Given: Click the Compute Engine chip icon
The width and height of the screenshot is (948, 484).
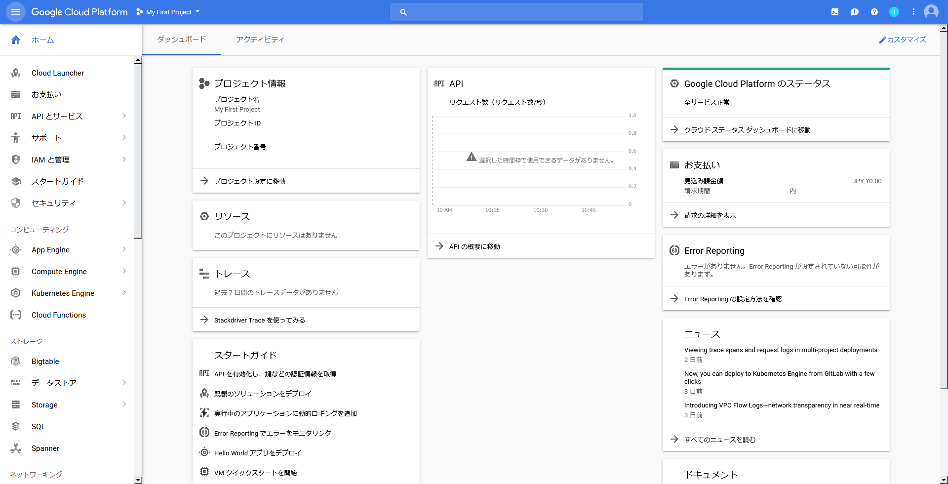Looking at the screenshot, I should (x=16, y=271).
